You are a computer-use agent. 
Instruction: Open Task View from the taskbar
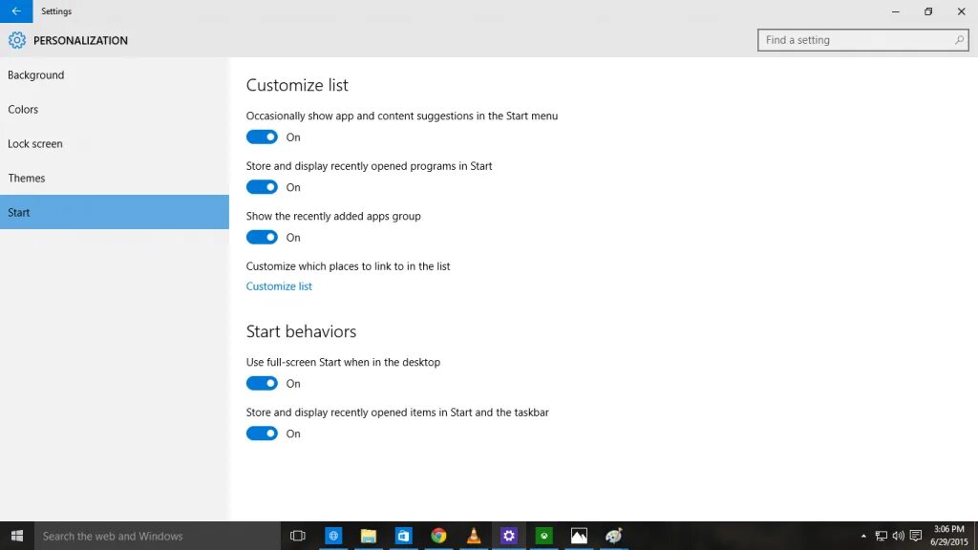tap(298, 536)
